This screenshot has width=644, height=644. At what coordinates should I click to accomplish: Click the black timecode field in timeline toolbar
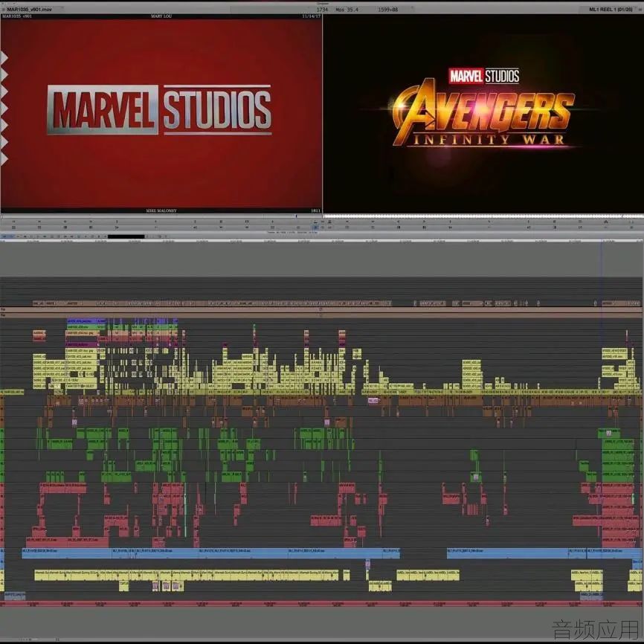coord(126,236)
